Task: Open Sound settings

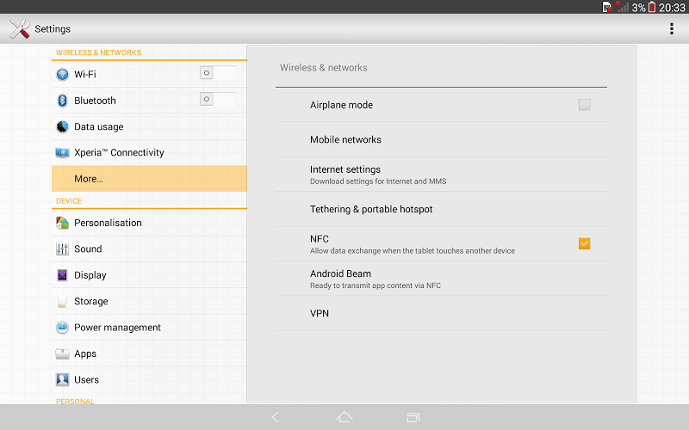Action: click(x=149, y=249)
